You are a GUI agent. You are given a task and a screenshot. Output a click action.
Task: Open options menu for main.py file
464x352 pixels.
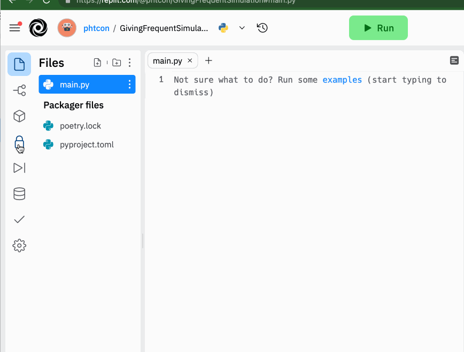[x=129, y=84]
